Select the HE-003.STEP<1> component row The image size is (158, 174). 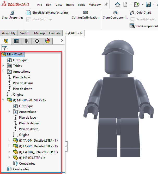(29, 158)
